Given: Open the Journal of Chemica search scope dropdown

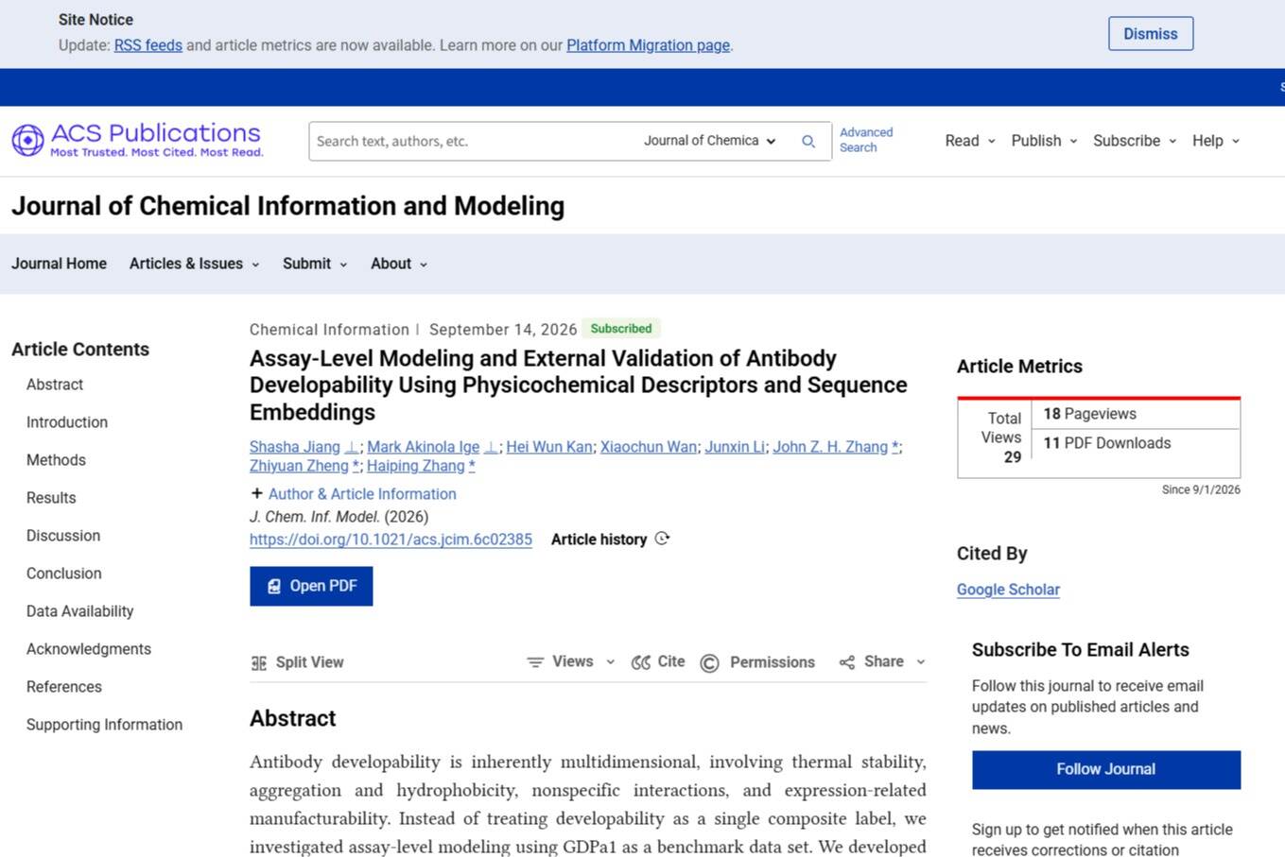Looking at the screenshot, I should point(710,141).
